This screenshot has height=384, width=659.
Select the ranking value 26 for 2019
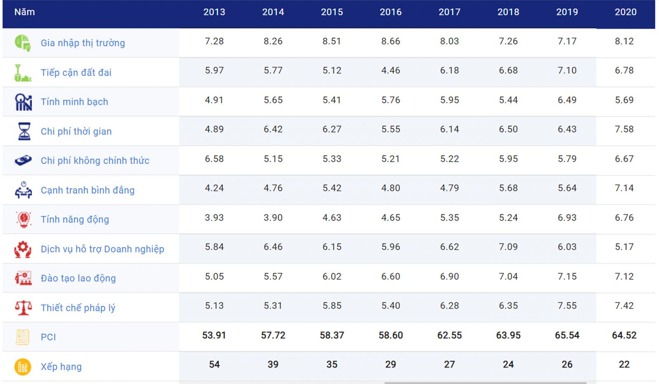567,365
